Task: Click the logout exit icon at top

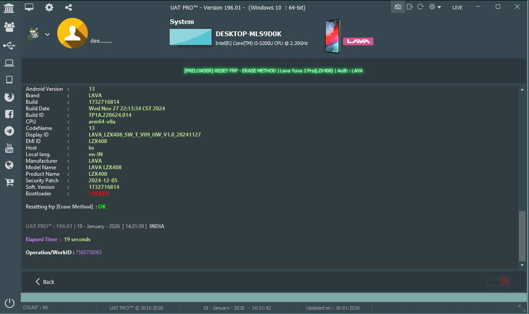Action: [x=409, y=7]
